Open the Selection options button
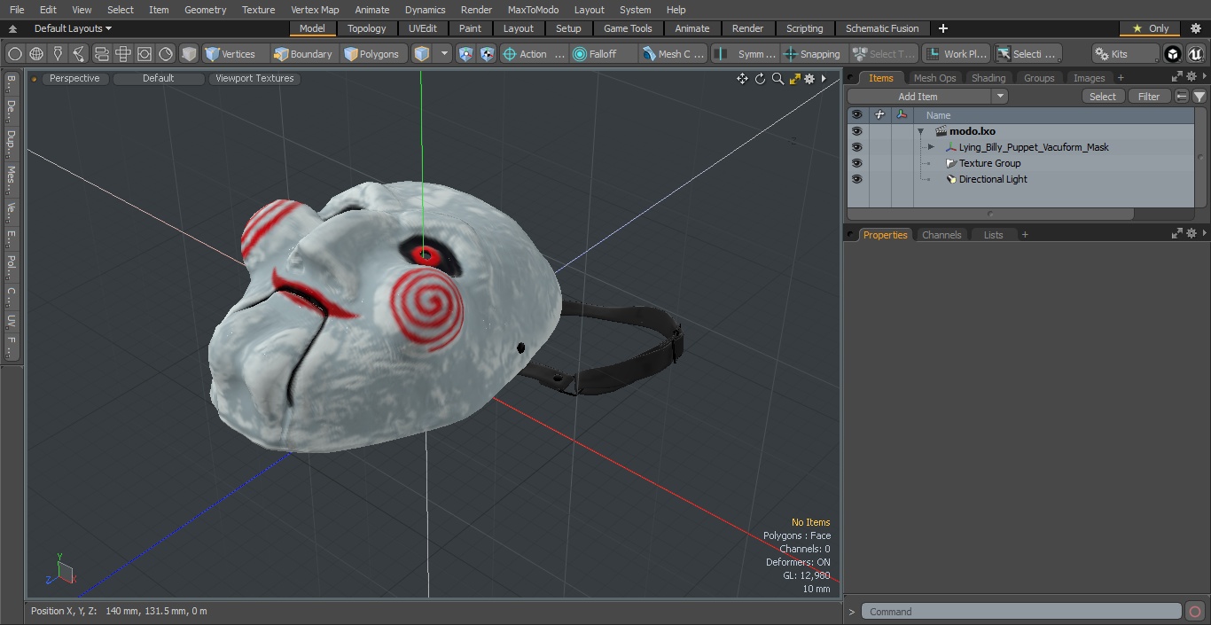The height and width of the screenshot is (625, 1211). point(1027,54)
